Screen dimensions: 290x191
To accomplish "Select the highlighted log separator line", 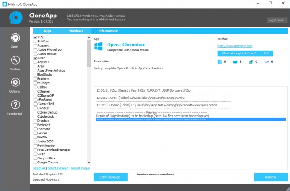I will pyautogui.click(x=191, y=120).
